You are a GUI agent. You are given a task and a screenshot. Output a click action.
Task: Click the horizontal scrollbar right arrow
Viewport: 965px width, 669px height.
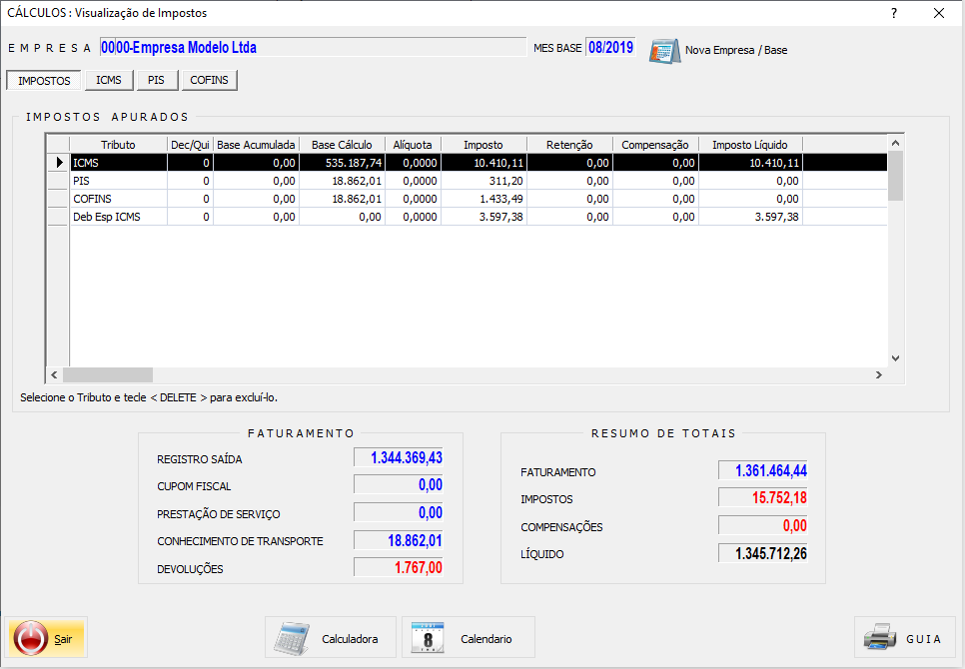coord(879,374)
